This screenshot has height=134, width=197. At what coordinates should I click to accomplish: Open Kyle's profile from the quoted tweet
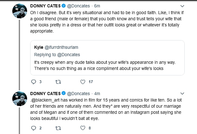[x=38, y=47]
